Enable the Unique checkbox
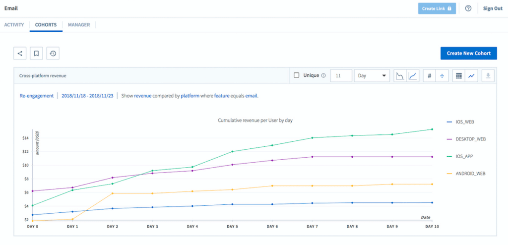Image resolution: width=508 pixels, height=245 pixels. pos(297,76)
